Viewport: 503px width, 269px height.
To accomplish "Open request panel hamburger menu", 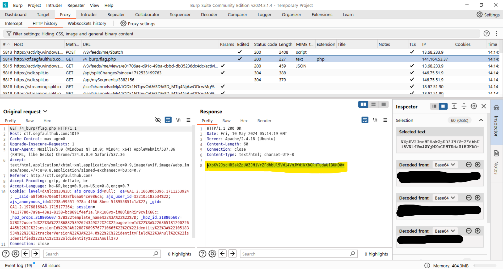I will click(188, 120).
